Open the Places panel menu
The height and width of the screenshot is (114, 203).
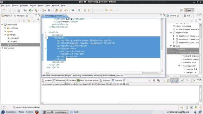21,112
